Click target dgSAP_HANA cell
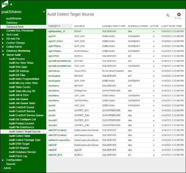Viewport: 186px width, 173px height. coord(56,41)
